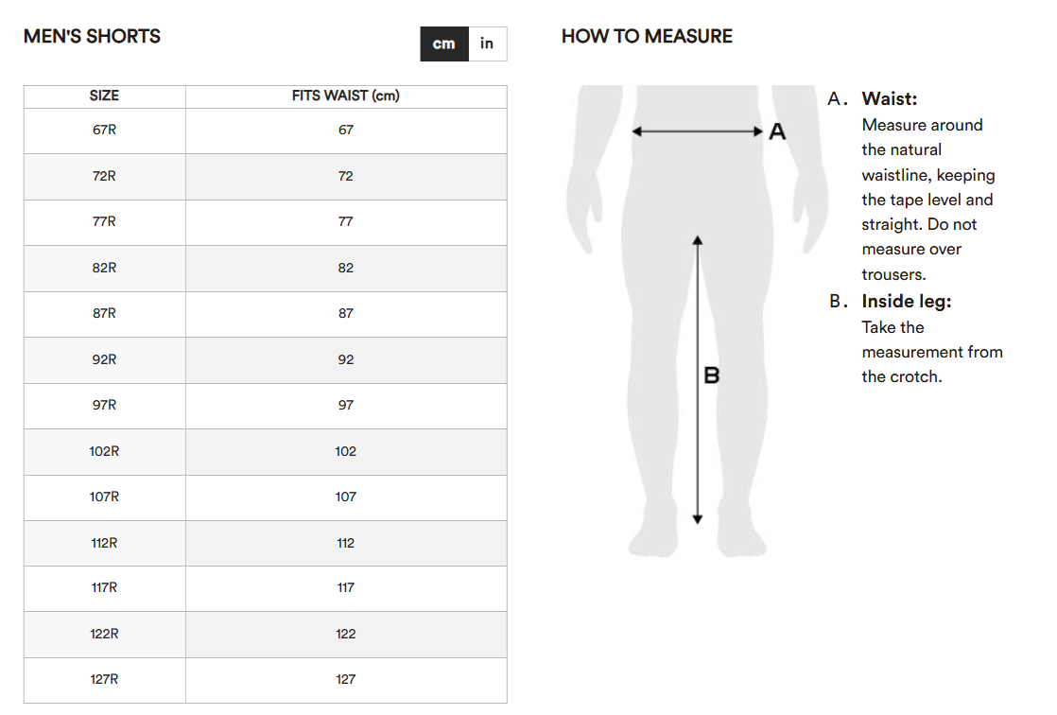Select the 67R size row

pyautogui.click(x=104, y=130)
